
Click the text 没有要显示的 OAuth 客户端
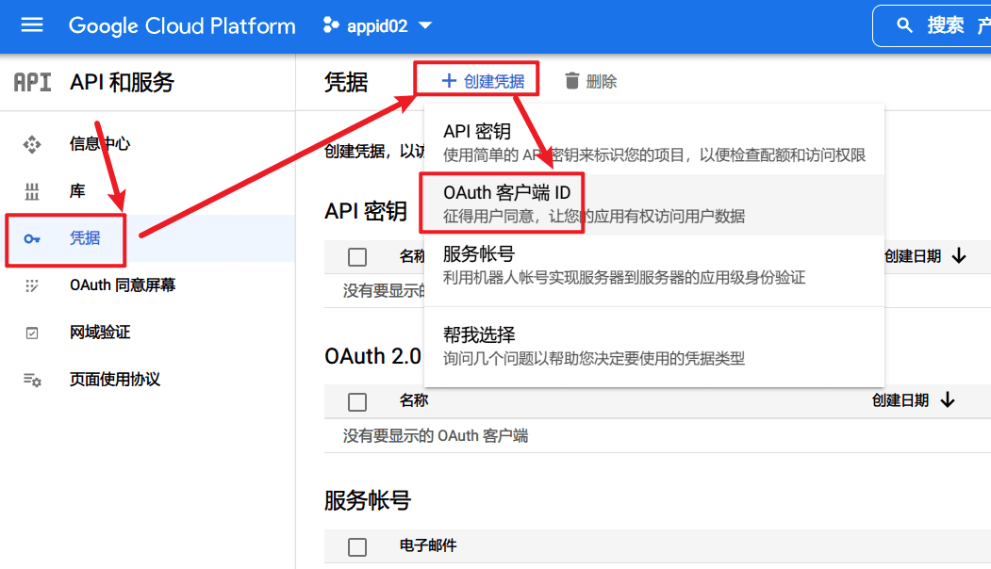pyautogui.click(x=436, y=436)
